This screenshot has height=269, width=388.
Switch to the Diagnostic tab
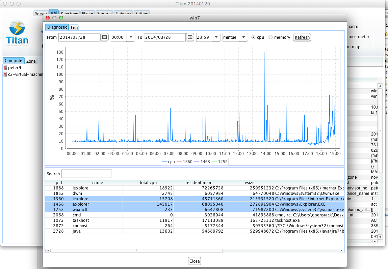[x=57, y=27]
